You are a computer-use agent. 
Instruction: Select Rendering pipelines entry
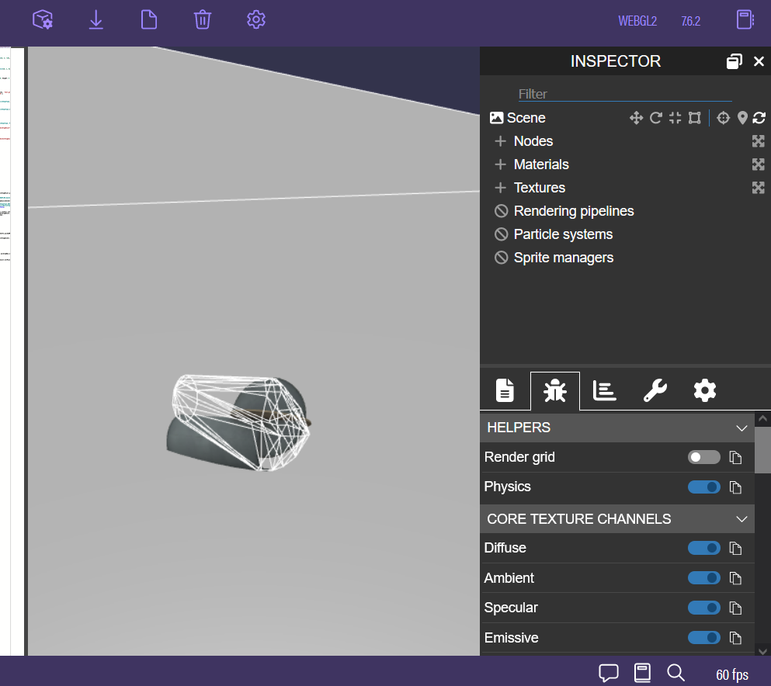pos(573,211)
